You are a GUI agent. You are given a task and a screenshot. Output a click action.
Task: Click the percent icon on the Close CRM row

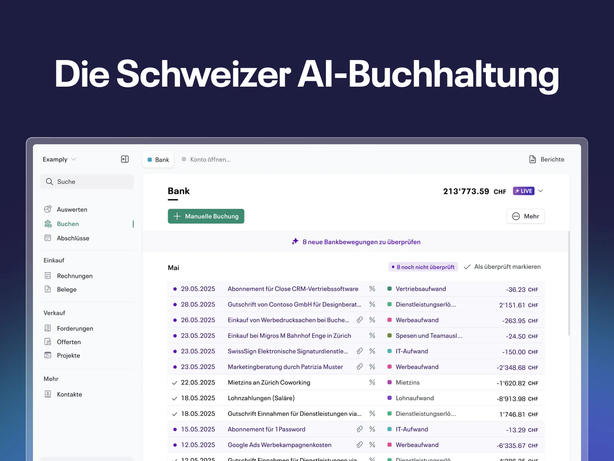tap(372, 289)
